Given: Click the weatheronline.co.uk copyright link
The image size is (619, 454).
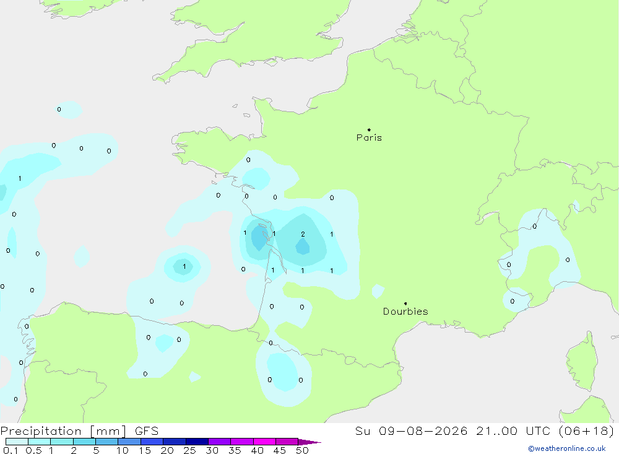Looking at the screenshot, I should pyautogui.click(x=567, y=448).
